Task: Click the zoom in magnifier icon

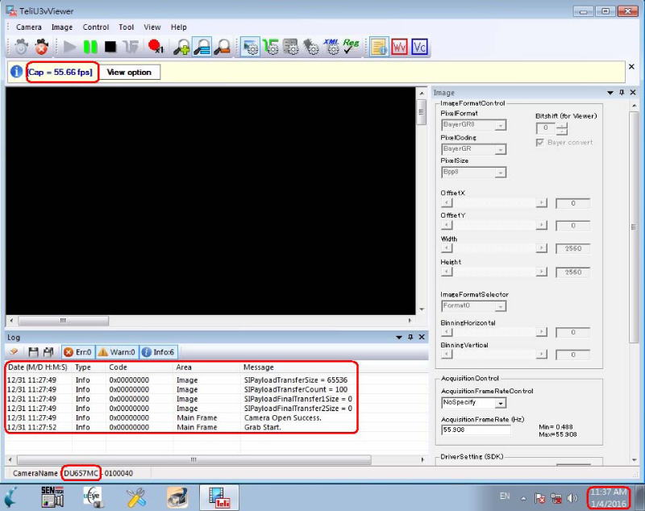Action: (182, 47)
